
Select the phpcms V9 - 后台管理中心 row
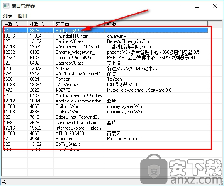pos(105,52)
